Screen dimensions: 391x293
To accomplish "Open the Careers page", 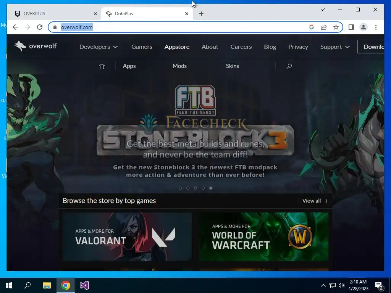I will (x=241, y=47).
